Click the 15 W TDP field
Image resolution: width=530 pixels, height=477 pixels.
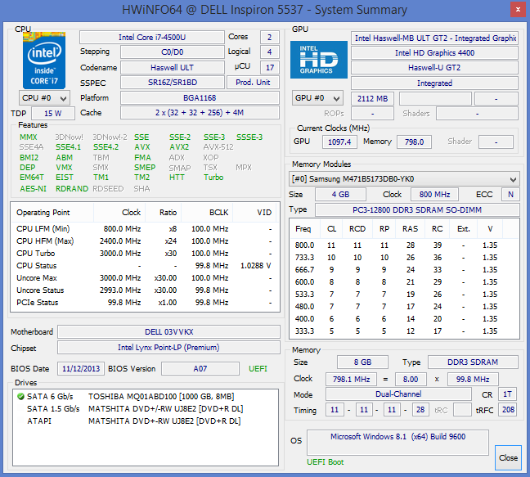pyautogui.click(x=53, y=113)
